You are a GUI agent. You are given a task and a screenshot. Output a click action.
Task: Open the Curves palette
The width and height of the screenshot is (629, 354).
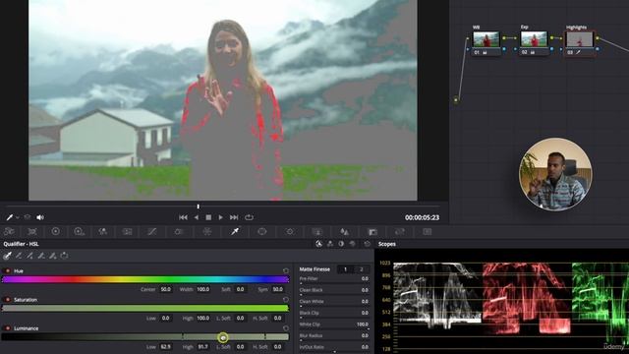point(152,232)
